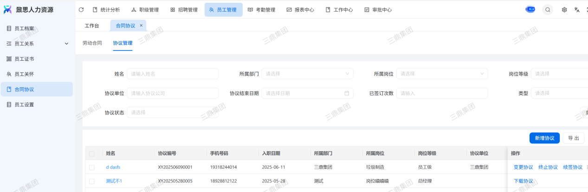Open the 考勤管理 top menu

tap(261, 10)
